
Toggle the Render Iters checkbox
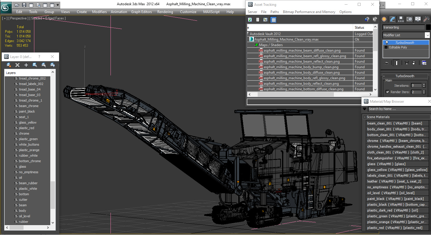pos(387,92)
